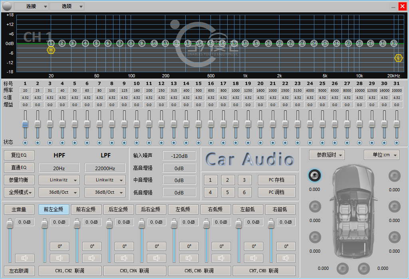Toggle status radio button for band 29
The image size is (409, 279).
click(x=372, y=143)
